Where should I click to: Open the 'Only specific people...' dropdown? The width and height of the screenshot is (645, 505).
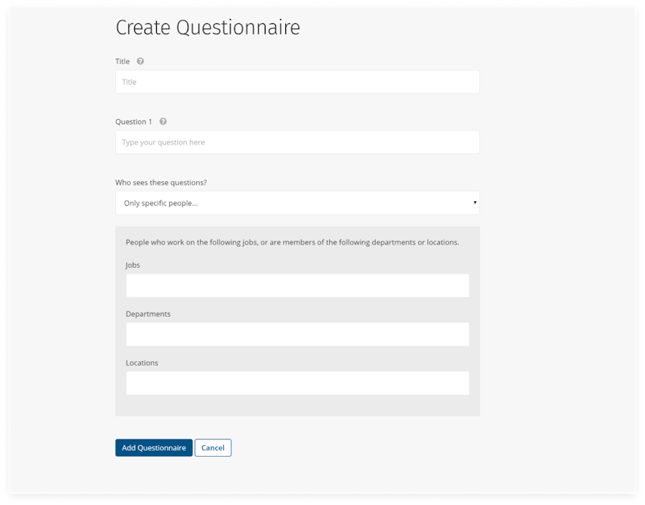coord(297,203)
